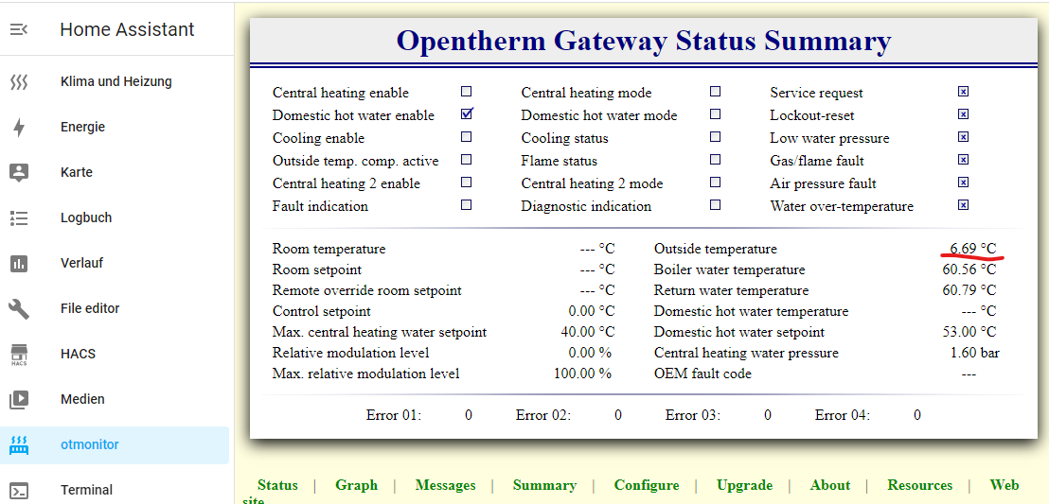
Task: Go to the Karte view
Action: point(77,172)
